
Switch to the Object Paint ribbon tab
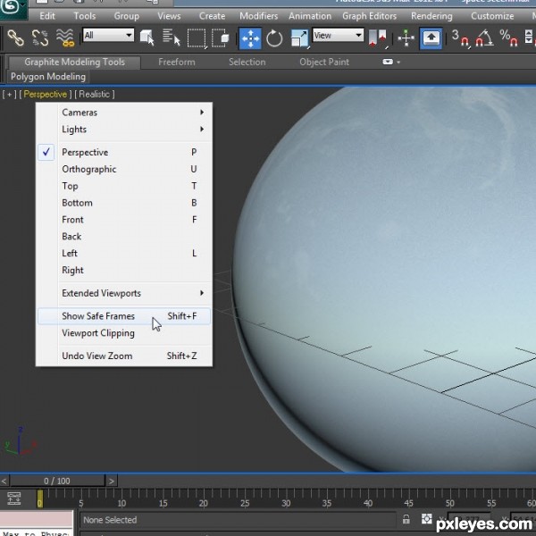pos(324,62)
